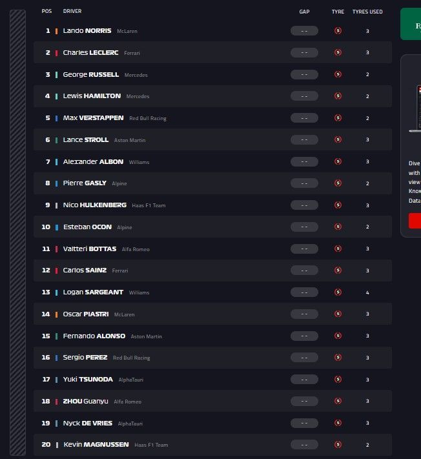Click Lewis Hamilton's soft tyre icon
This screenshot has width=421, height=459.
point(338,96)
